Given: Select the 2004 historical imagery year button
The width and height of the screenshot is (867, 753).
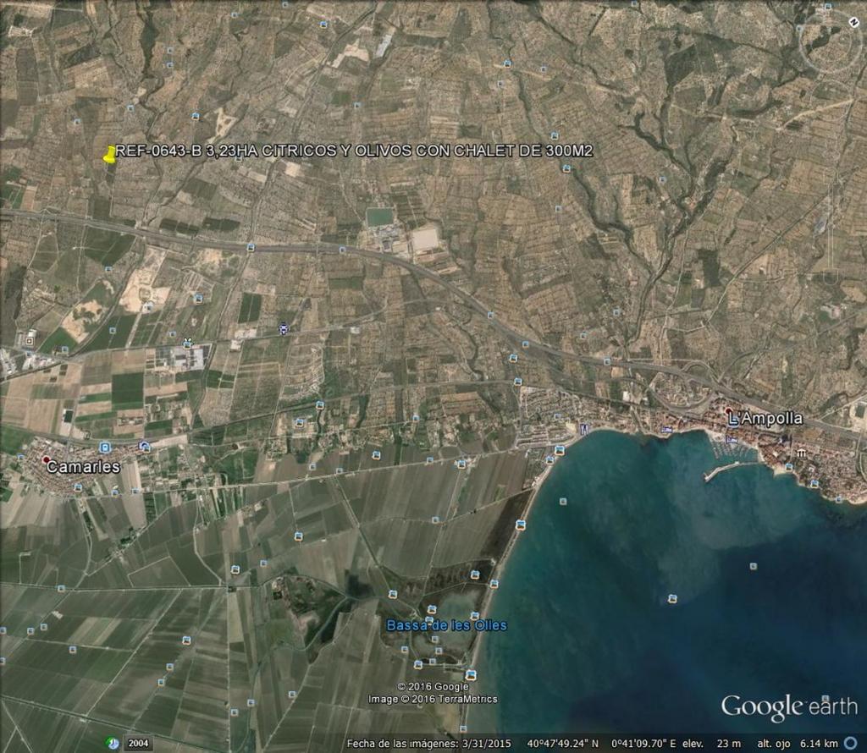Looking at the screenshot, I should click(x=139, y=743).
